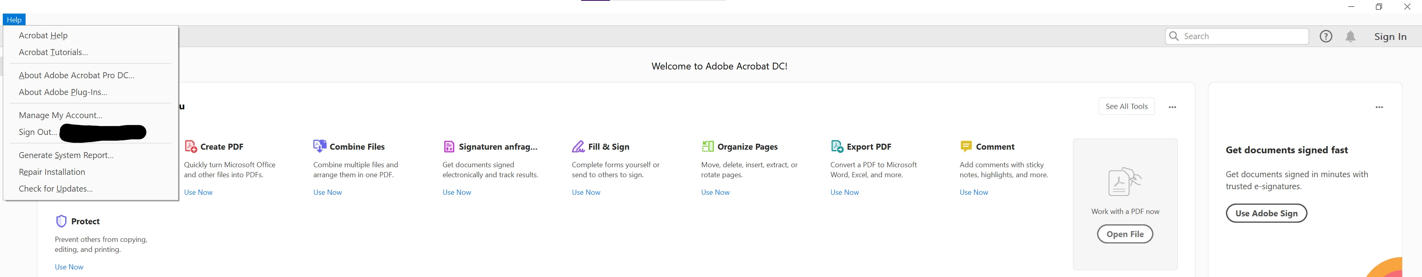Click Use Now under Fill & Sign
The image size is (1422, 277).
(586, 192)
